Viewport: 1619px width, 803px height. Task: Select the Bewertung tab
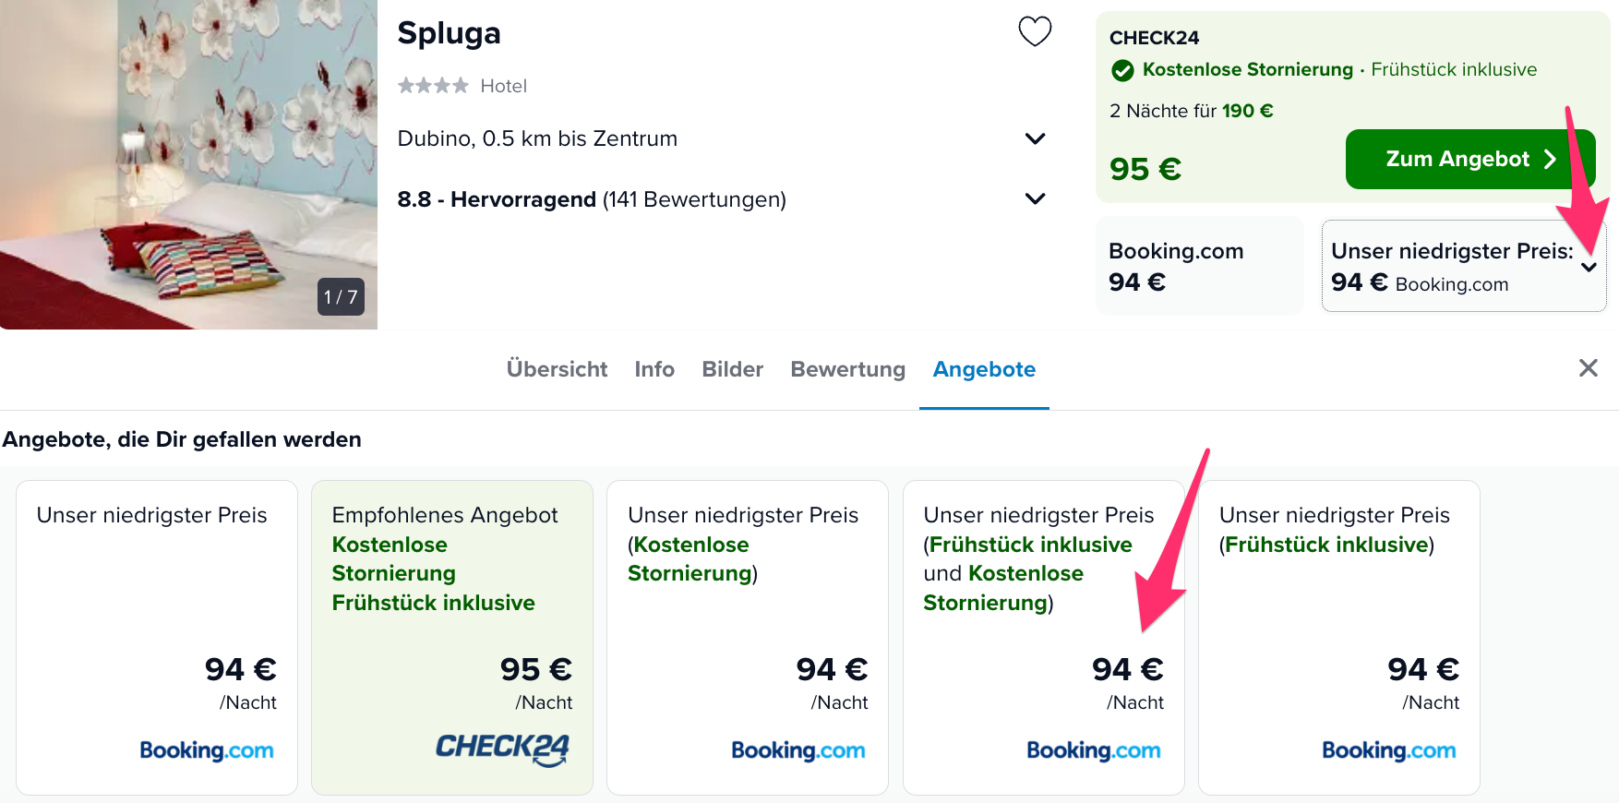pos(847,369)
